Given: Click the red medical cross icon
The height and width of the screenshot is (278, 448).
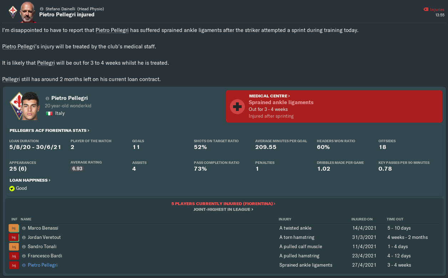Looking at the screenshot, I should coord(237,107).
